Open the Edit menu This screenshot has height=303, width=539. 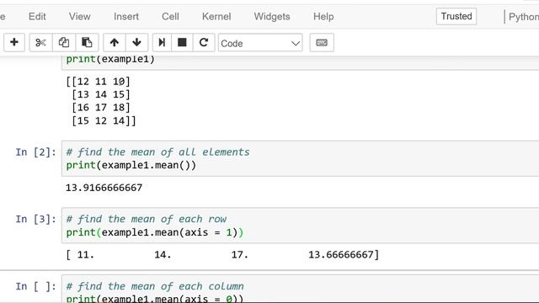(x=37, y=17)
